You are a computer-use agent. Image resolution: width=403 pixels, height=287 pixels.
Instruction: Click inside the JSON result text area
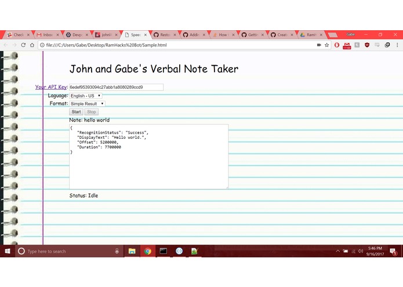(149, 157)
